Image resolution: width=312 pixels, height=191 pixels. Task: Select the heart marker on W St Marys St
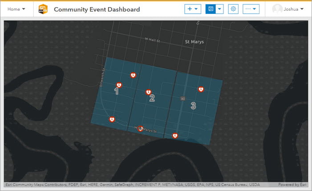click(x=141, y=129)
